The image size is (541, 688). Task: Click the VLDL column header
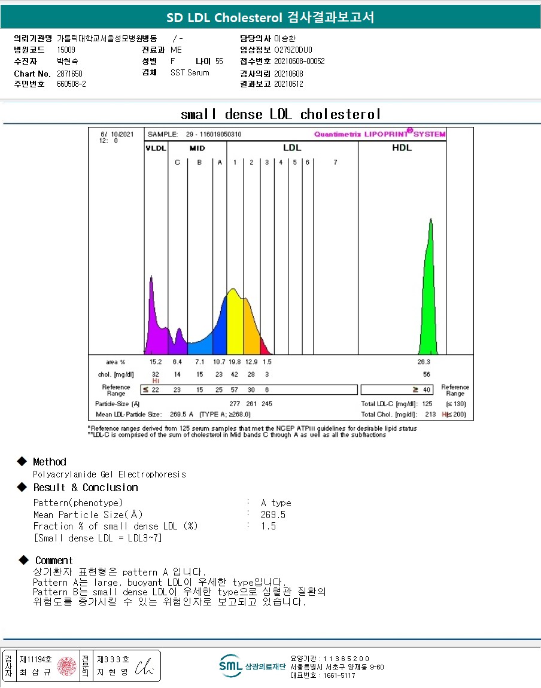click(156, 148)
